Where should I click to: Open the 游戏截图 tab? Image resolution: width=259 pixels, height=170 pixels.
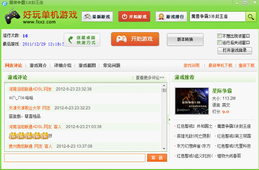point(87,65)
